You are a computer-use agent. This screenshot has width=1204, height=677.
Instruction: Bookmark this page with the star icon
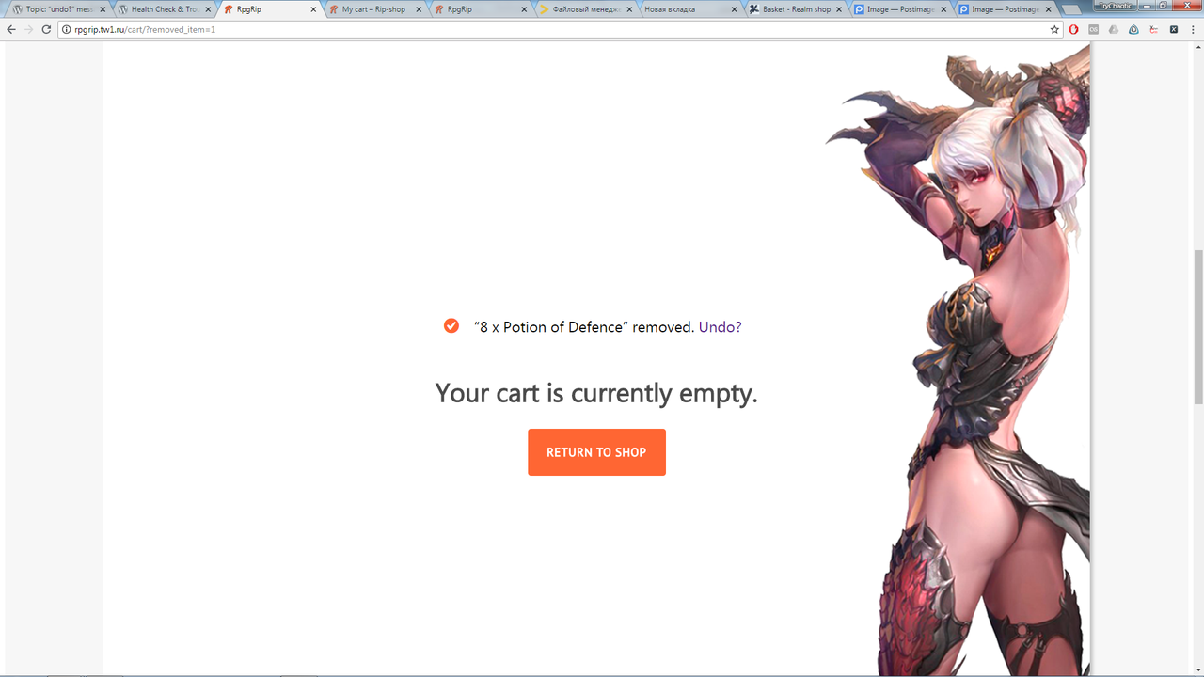[1054, 29]
